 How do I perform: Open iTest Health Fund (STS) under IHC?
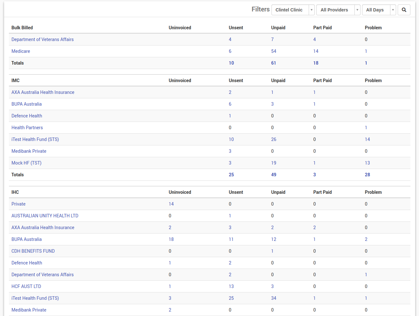pos(35,298)
